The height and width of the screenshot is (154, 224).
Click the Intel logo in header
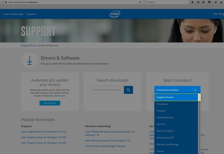click(x=115, y=14)
